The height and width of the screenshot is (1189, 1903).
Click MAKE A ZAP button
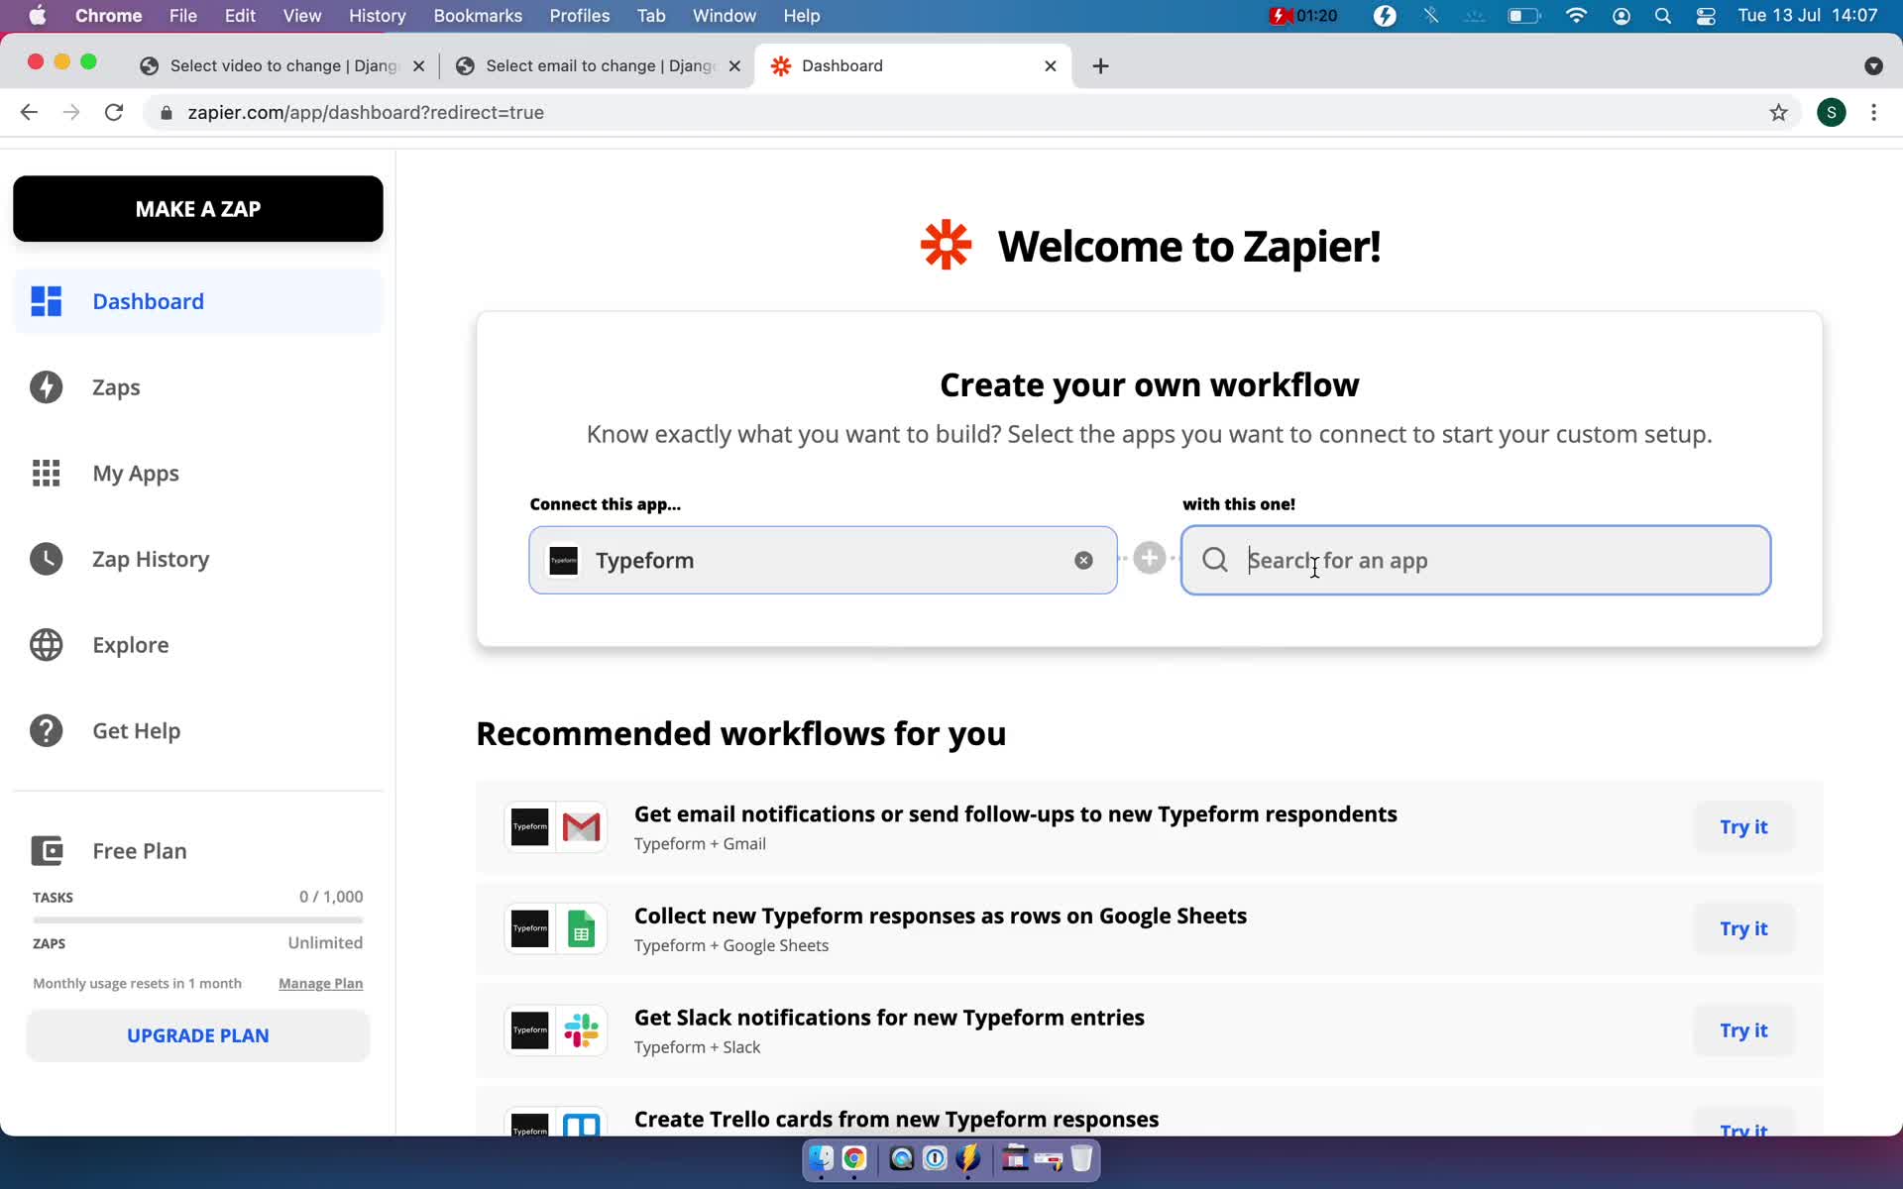(x=197, y=208)
